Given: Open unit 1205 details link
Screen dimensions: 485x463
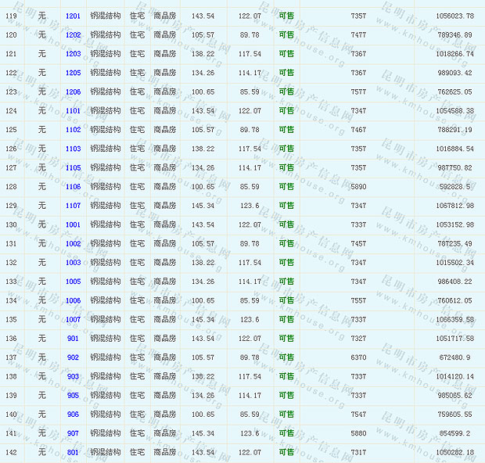Looking at the screenshot, I should pos(73,73).
